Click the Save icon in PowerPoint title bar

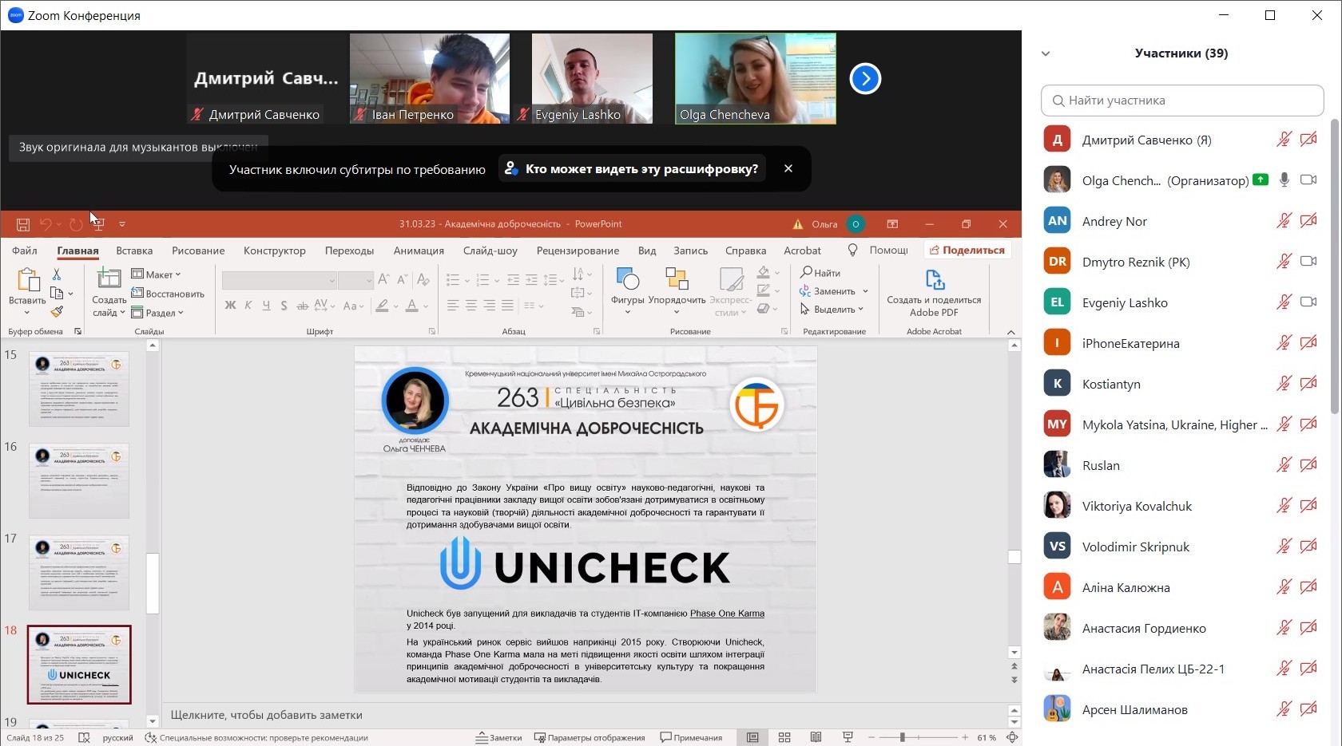(x=23, y=225)
